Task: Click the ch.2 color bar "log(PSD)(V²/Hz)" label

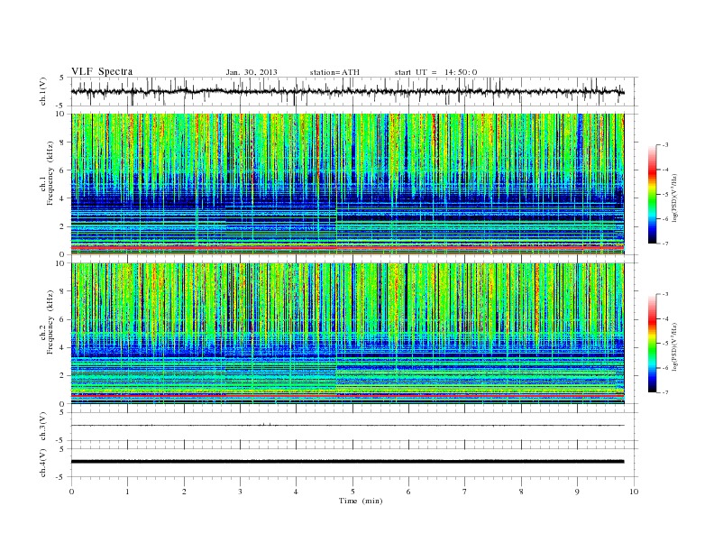Action: 675,346
